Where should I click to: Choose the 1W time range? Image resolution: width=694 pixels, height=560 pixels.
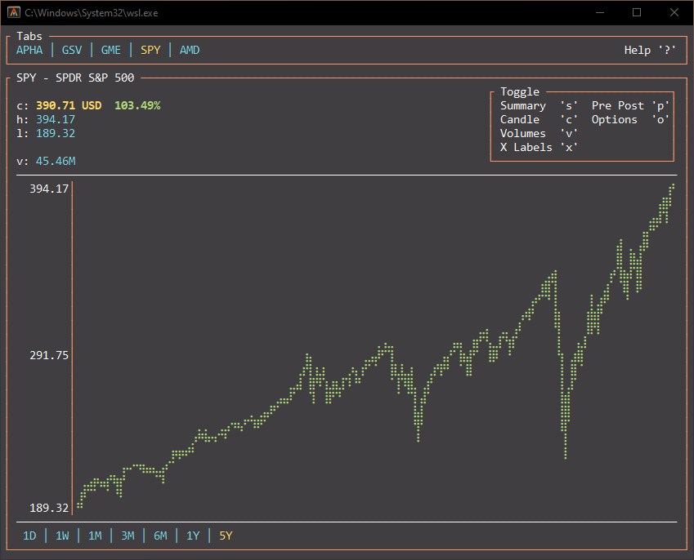click(62, 536)
